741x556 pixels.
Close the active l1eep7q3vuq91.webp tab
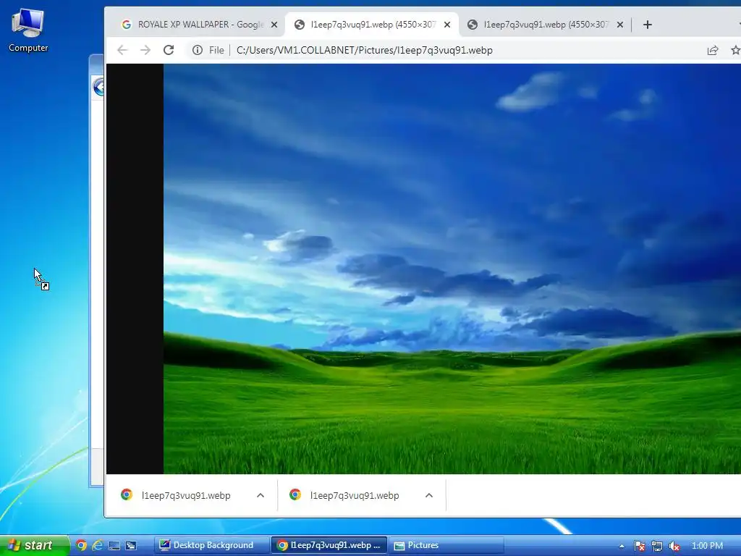point(447,25)
